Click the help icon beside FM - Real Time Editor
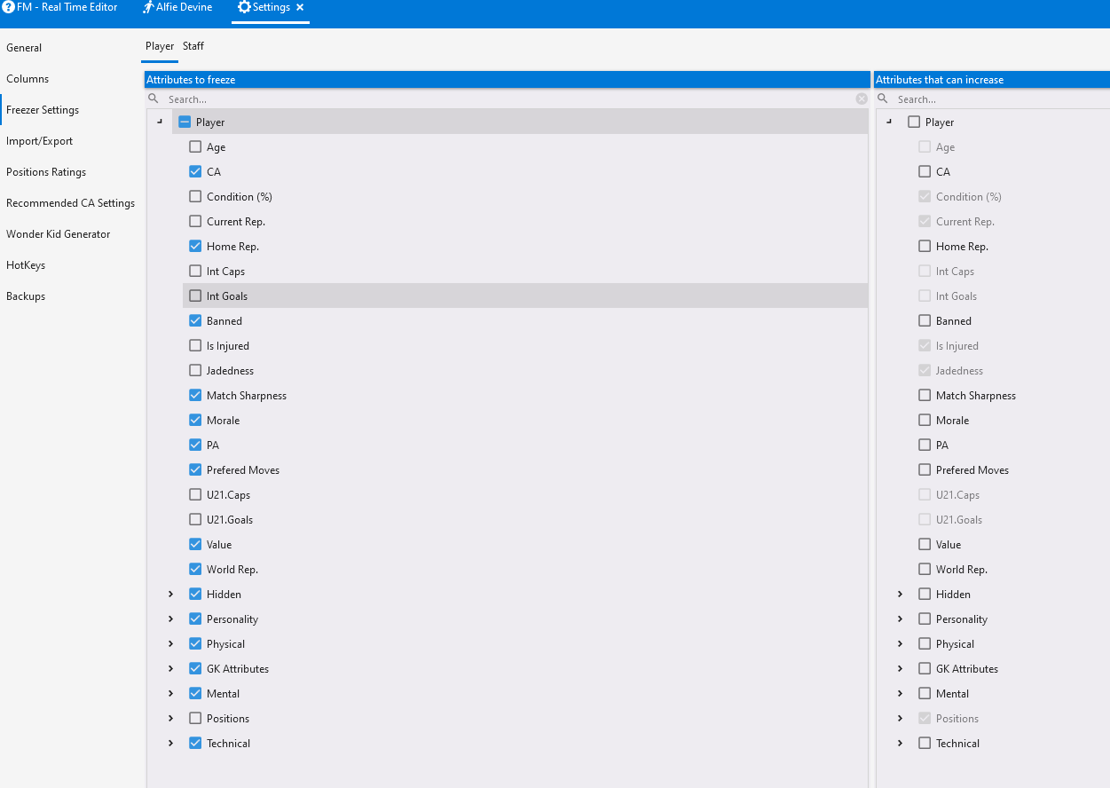 [x=8, y=7]
